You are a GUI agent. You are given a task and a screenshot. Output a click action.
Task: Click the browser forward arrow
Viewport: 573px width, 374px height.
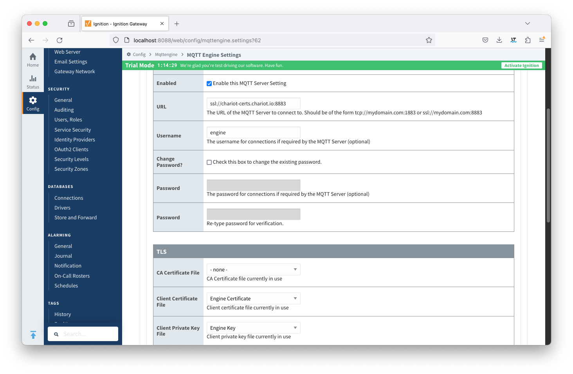click(45, 40)
